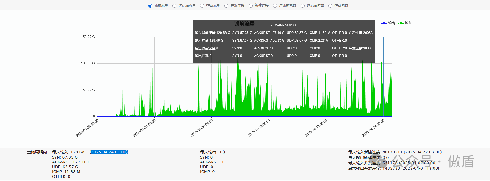Choose the 拦截流量 radio option
Screen dimensions: 490x181
click(x=202, y=6)
